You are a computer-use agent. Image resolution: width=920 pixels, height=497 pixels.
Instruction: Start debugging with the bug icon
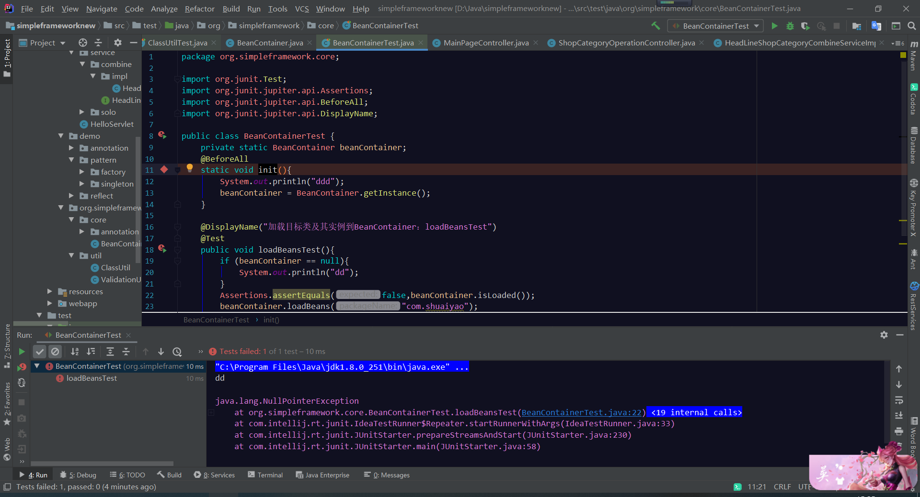pos(790,26)
